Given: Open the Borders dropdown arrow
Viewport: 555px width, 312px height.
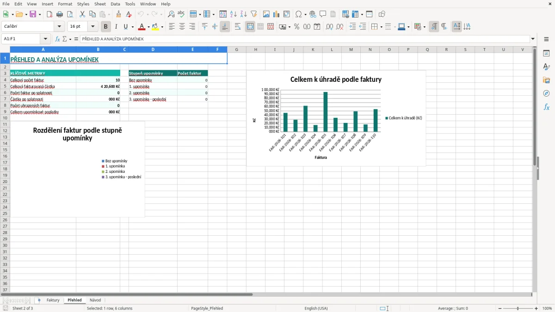Looking at the screenshot, I should point(381,27).
